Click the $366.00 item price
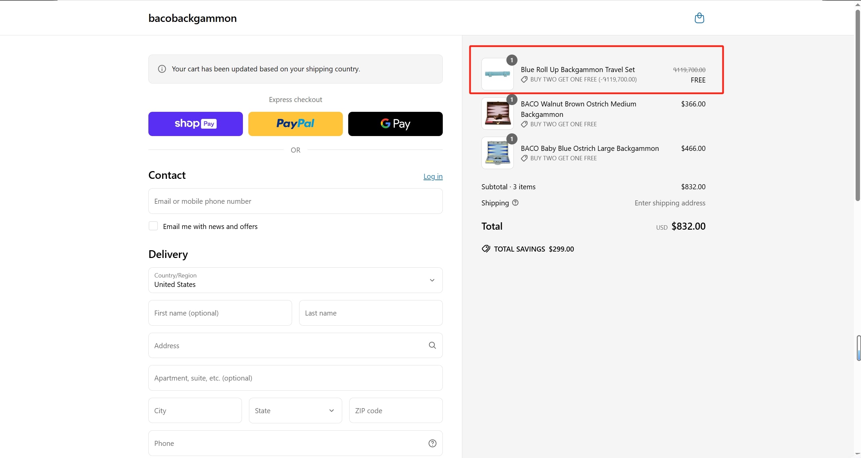 [x=693, y=104]
